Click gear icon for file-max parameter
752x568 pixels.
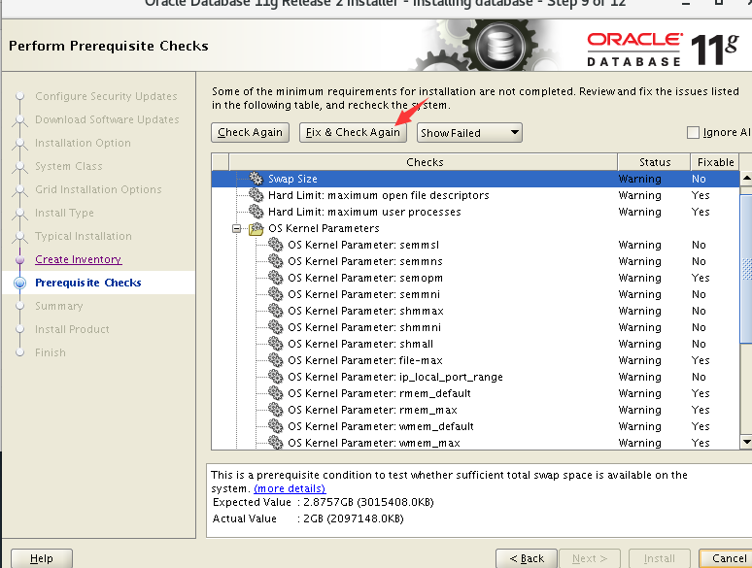pyautogui.click(x=276, y=360)
